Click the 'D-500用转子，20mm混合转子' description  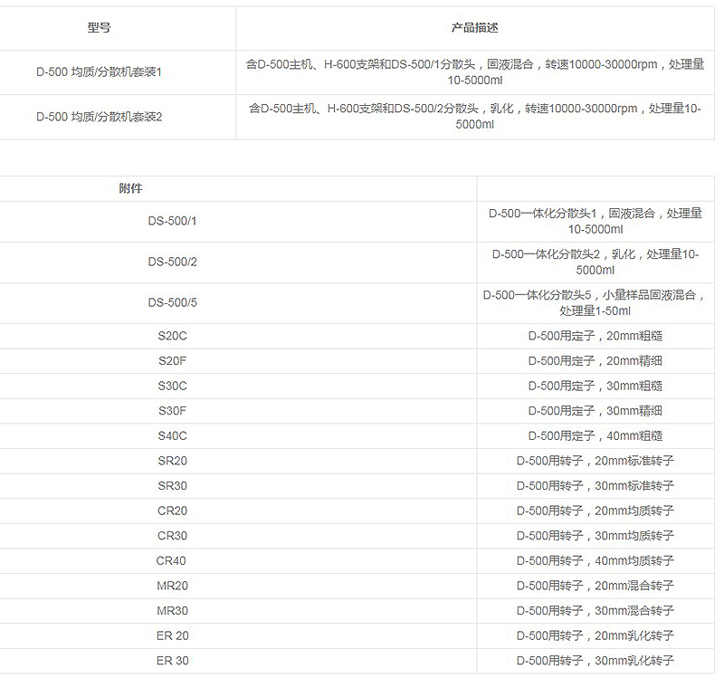click(595, 585)
